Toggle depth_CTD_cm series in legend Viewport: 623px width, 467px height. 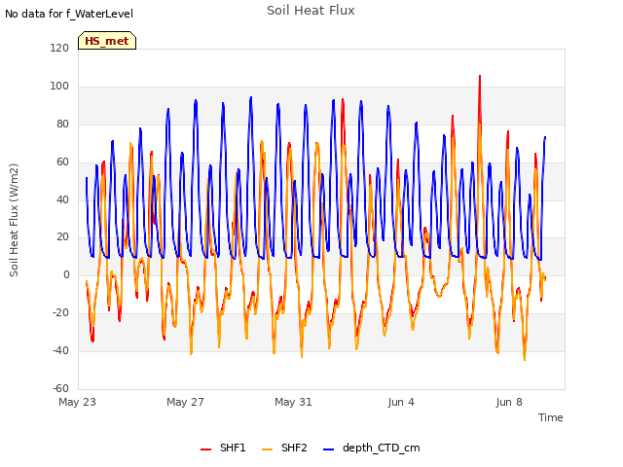tap(372, 448)
